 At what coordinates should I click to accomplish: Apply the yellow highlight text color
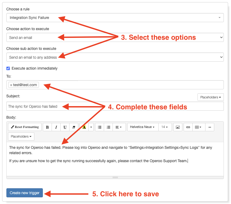tap(84, 127)
